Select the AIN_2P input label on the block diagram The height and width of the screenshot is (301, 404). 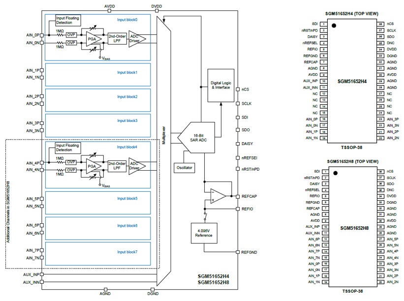click(x=32, y=96)
